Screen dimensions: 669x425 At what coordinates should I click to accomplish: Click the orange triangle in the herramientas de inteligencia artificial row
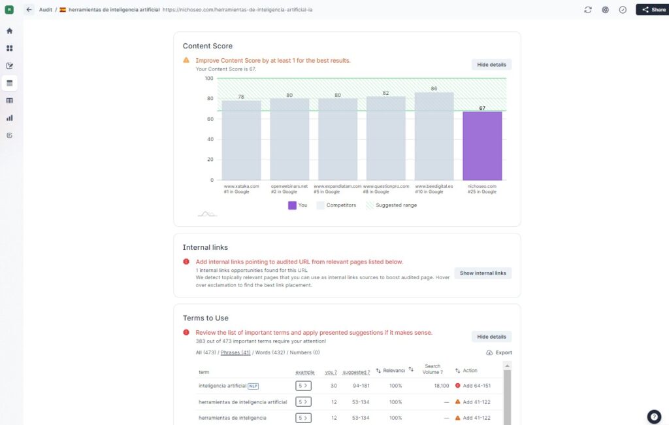point(458,402)
